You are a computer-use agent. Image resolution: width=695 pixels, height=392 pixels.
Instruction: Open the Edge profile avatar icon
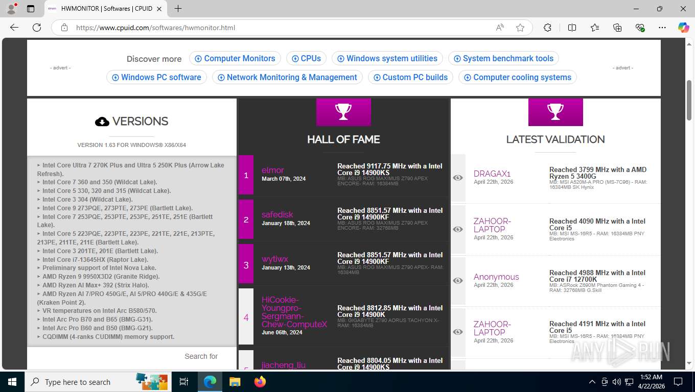tap(11, 9)
